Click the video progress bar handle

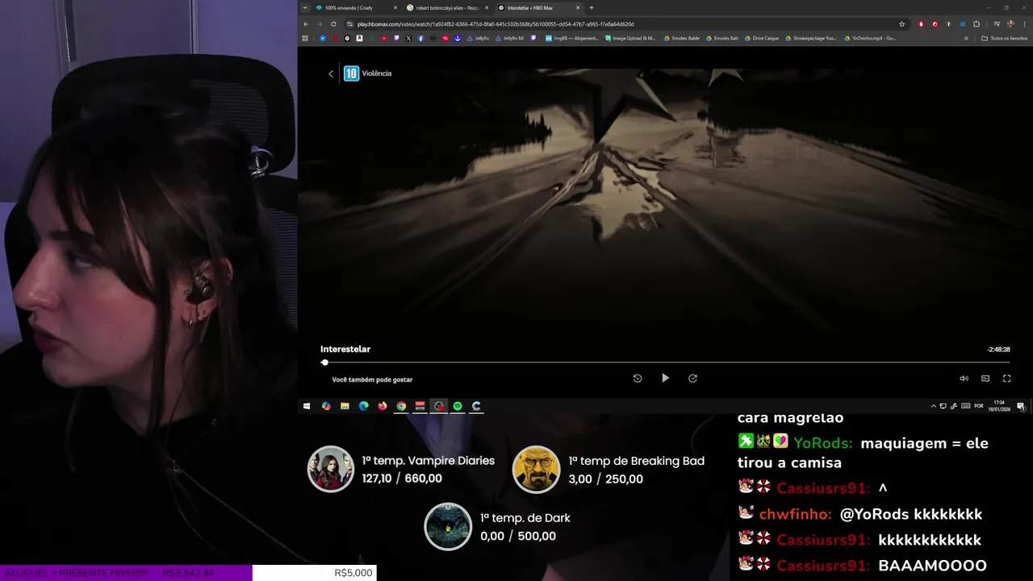tap(324, 362)
